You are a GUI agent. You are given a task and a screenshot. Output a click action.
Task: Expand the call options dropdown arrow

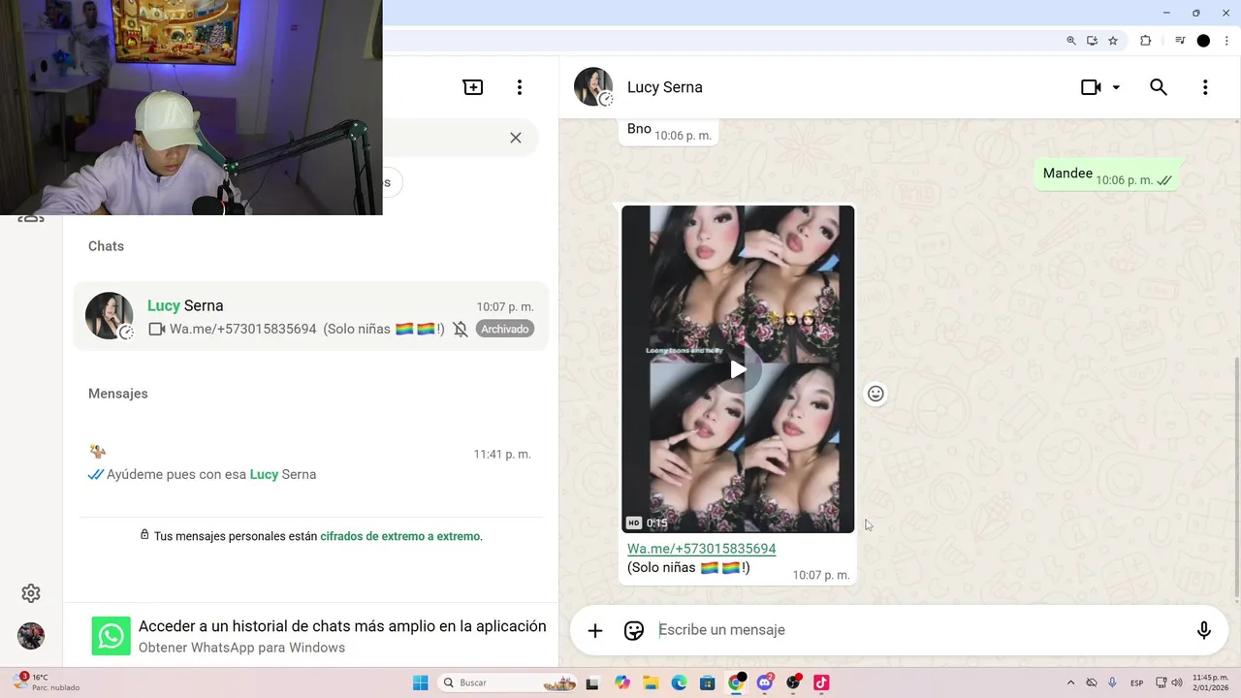tap(1116, 87)
